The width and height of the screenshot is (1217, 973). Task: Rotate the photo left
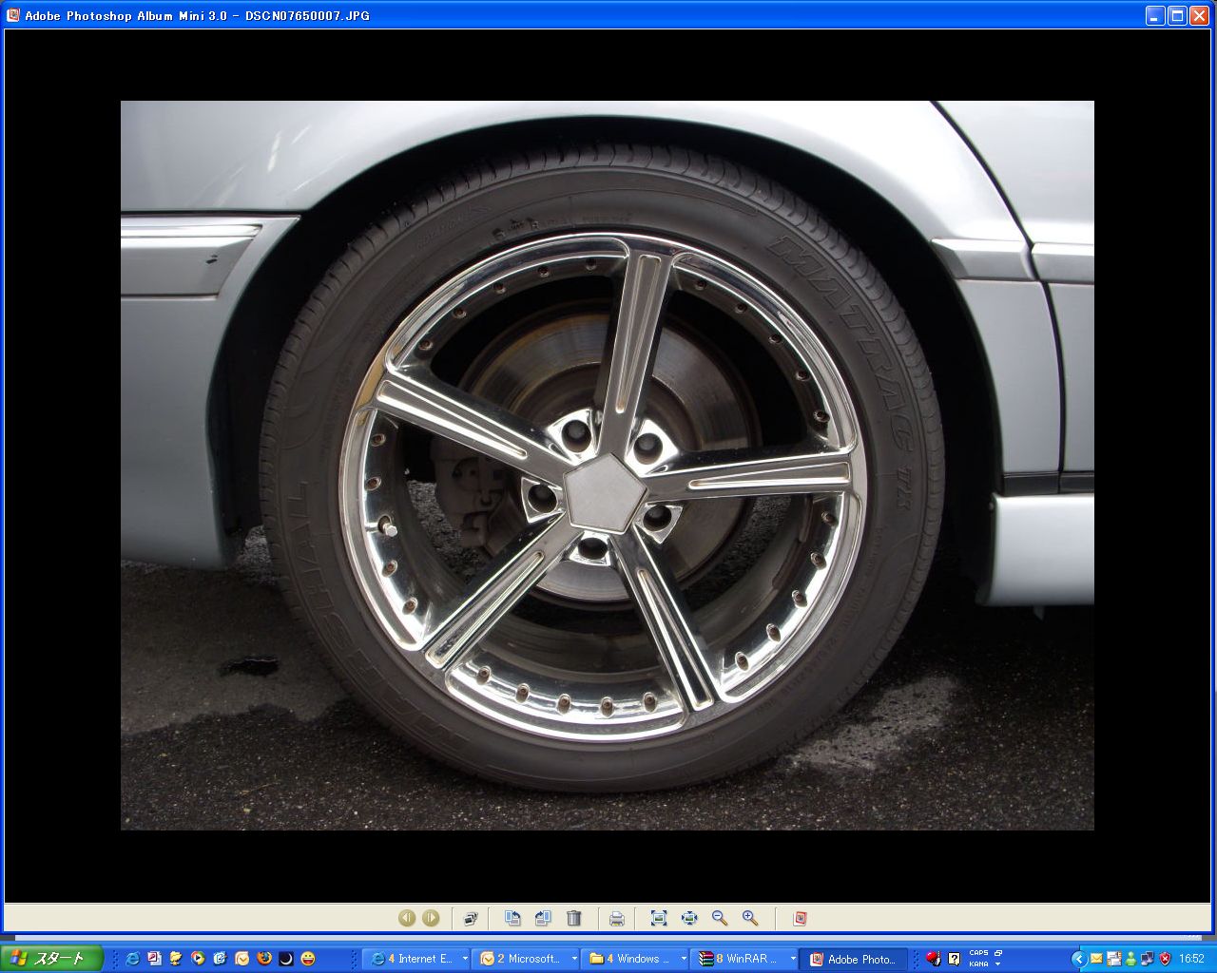pyautogui.click(x=512, y=918)
